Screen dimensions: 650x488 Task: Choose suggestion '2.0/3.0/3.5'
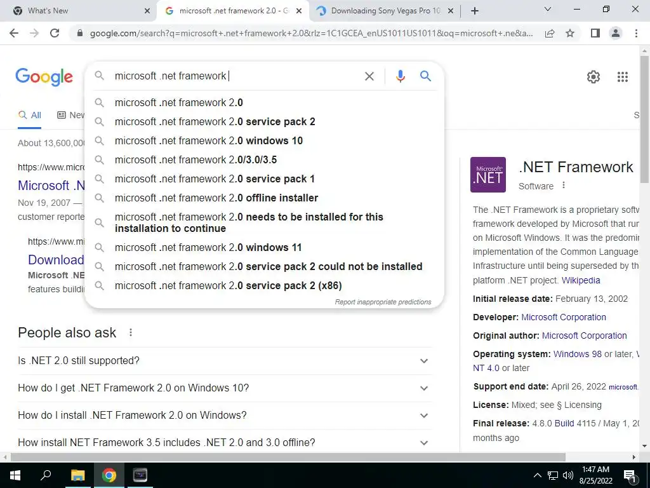(x=264, y=159)
